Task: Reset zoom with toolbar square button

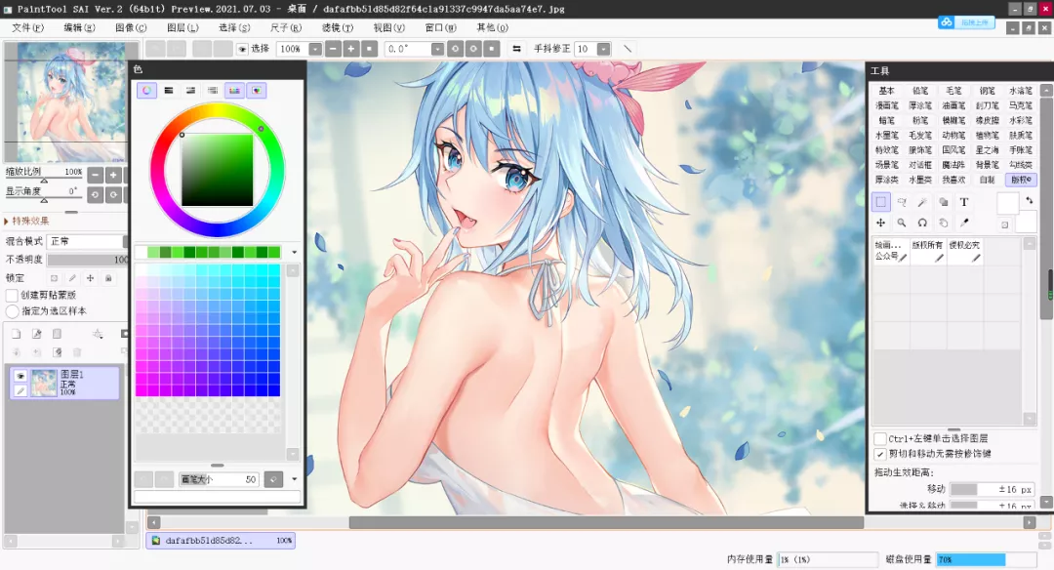Action: [369, 49]
